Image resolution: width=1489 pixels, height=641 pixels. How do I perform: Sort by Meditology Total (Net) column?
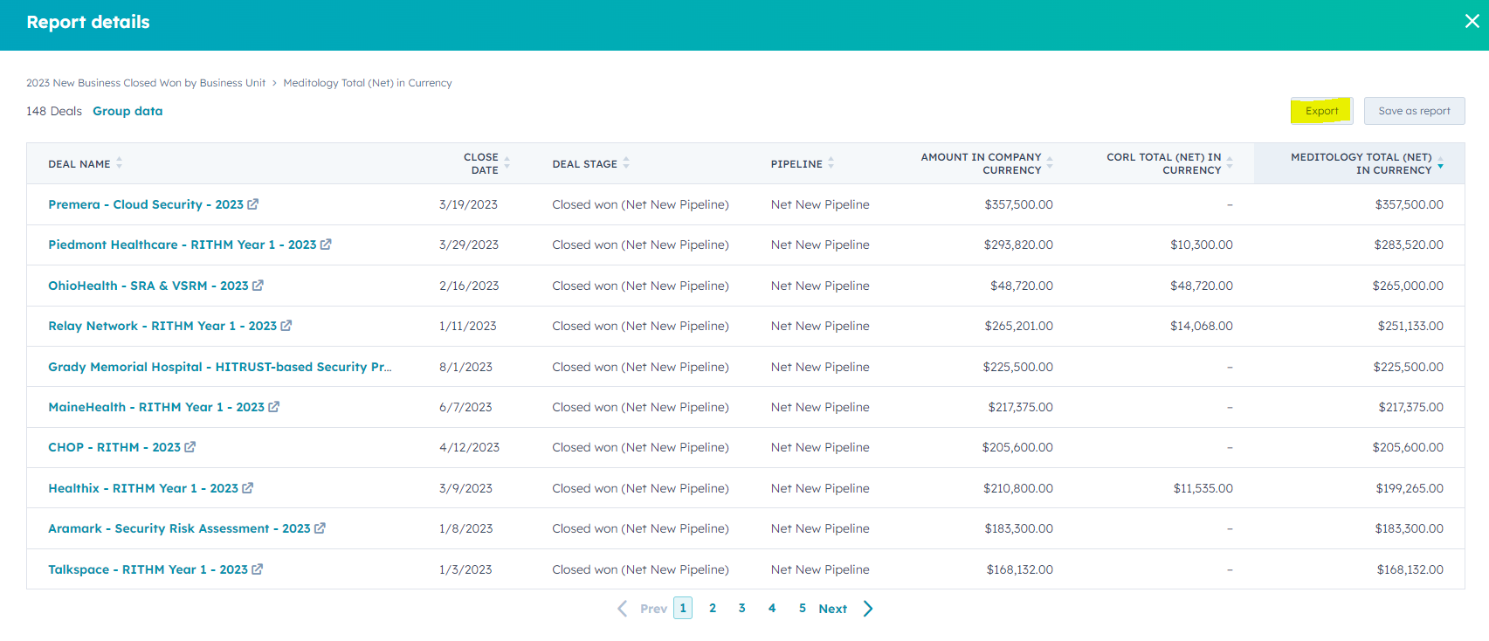pos(1361,163)
